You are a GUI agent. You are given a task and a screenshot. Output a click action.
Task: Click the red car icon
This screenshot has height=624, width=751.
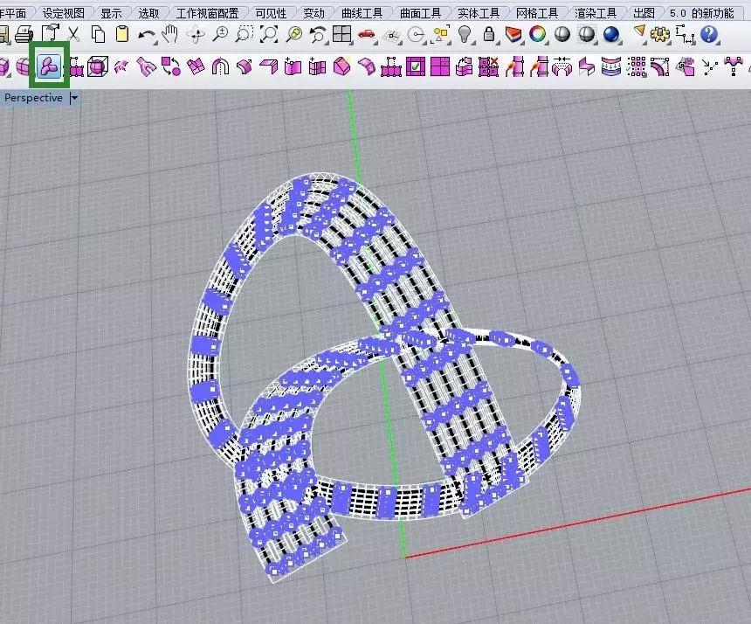coord(367,33)
